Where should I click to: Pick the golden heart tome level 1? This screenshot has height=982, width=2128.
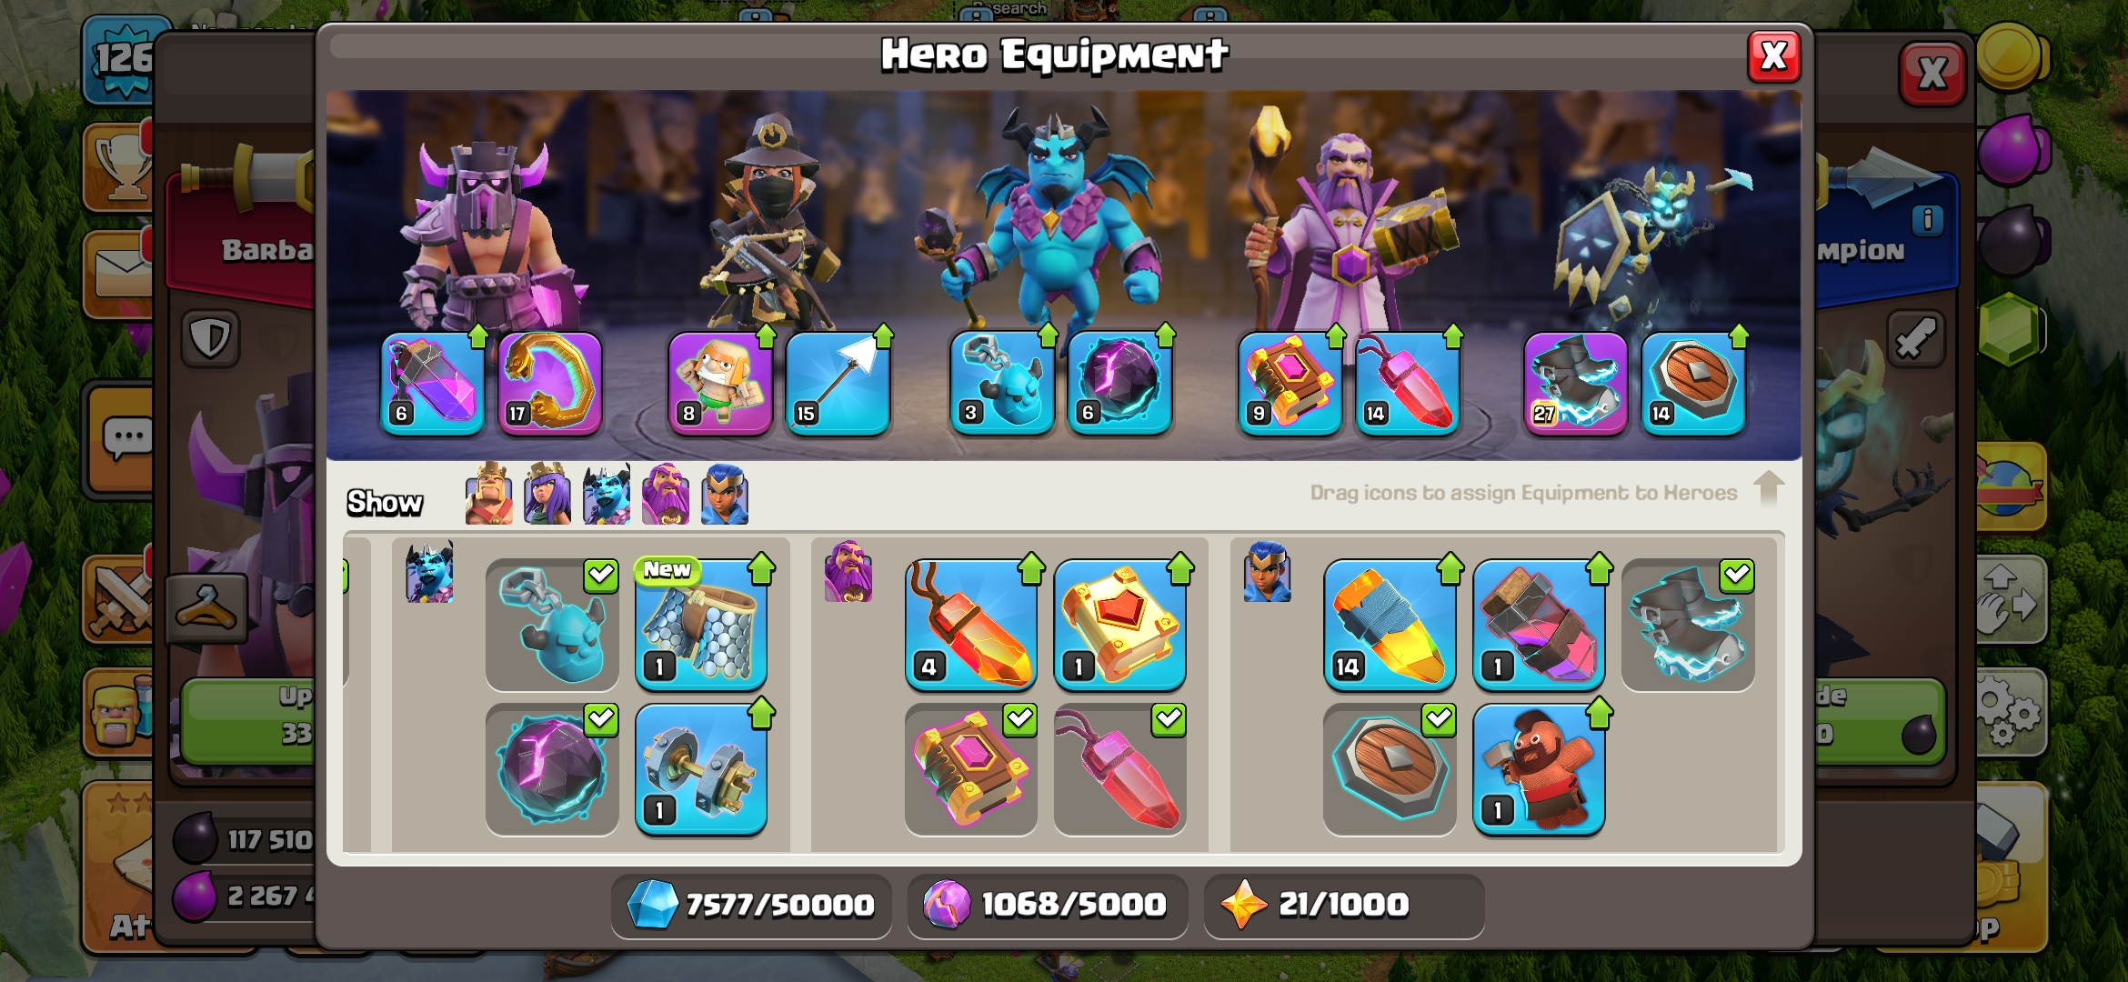[1120, 625]
